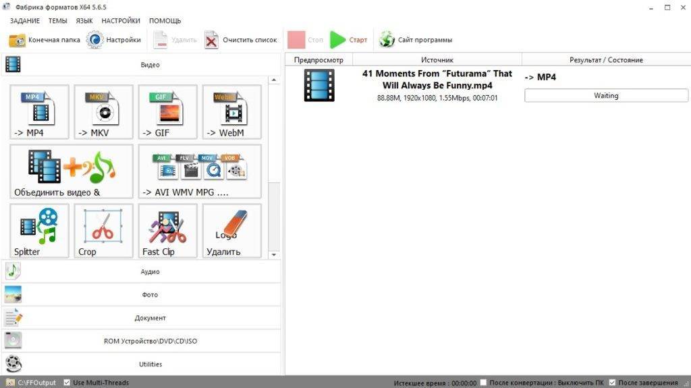Screen dimensions: 691x388
Task: Open the Fast Clip tool
Action: click(x=167, y=231)
